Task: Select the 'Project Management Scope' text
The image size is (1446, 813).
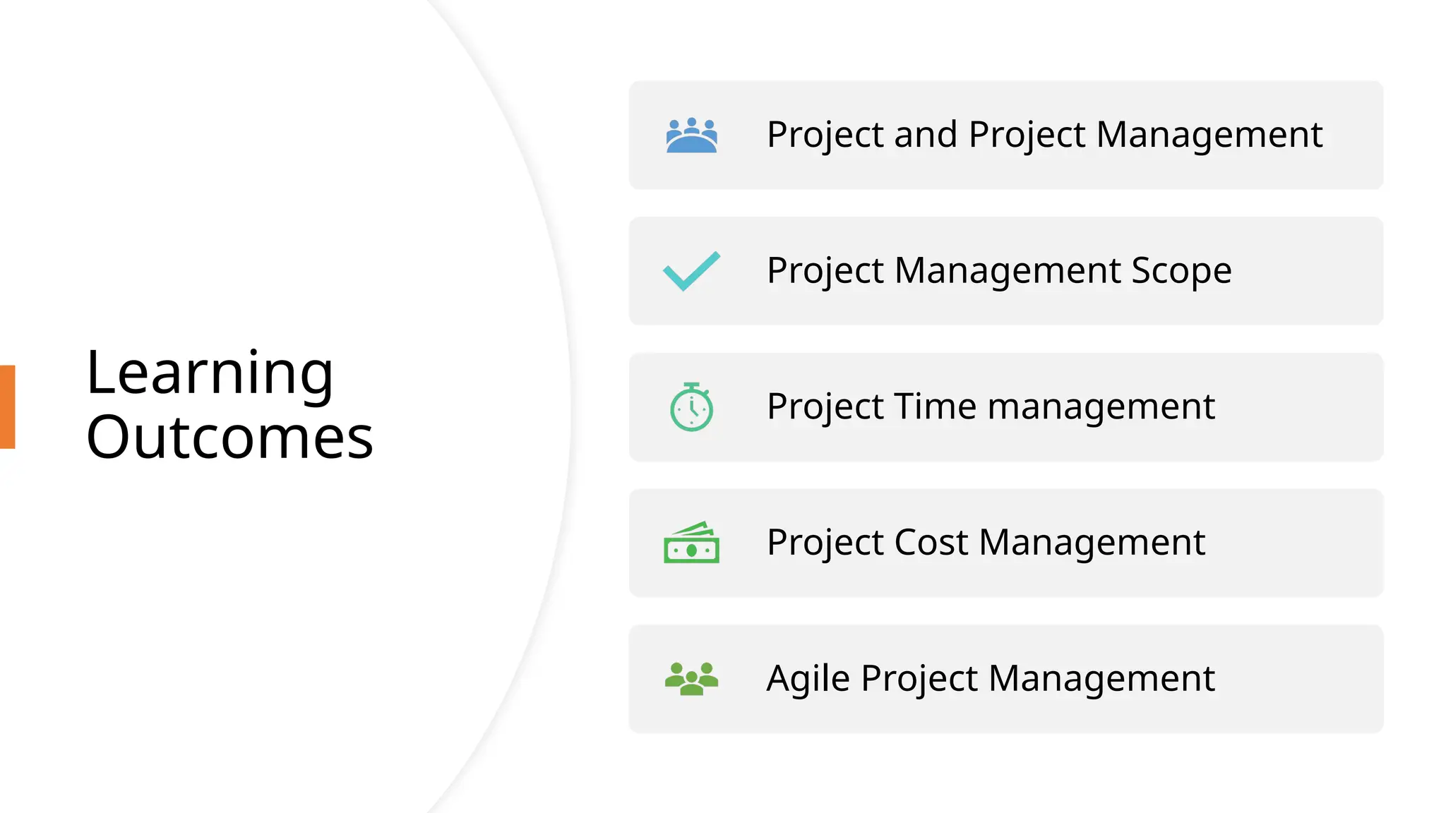Action: 999,271
